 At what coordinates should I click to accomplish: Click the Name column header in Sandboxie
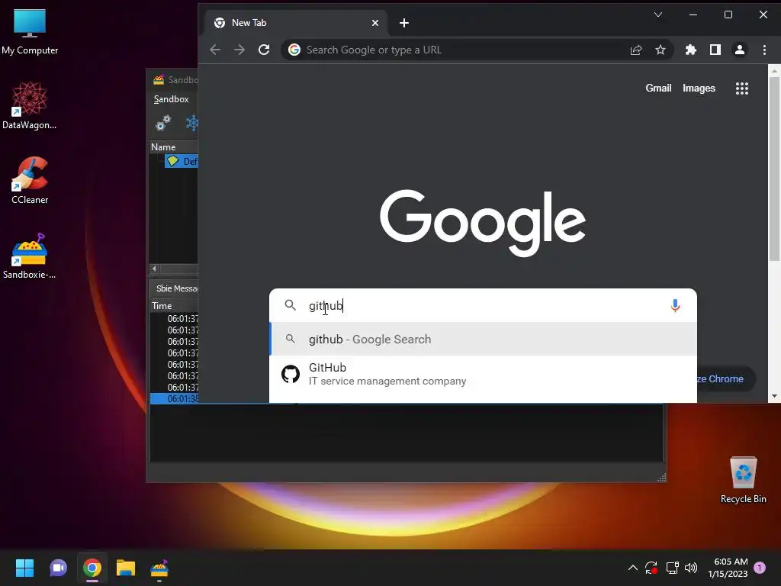pos(174,147)
